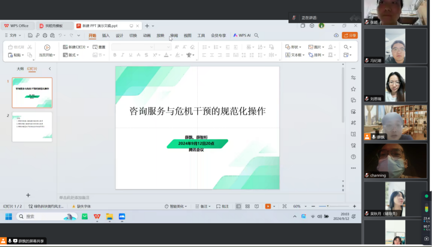432x247 pixels.
Task: Open reading view from status bar
Action: [257, 207]
